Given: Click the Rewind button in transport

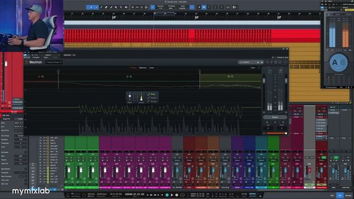Looking at the screenshot, I should tap(151, 195).
